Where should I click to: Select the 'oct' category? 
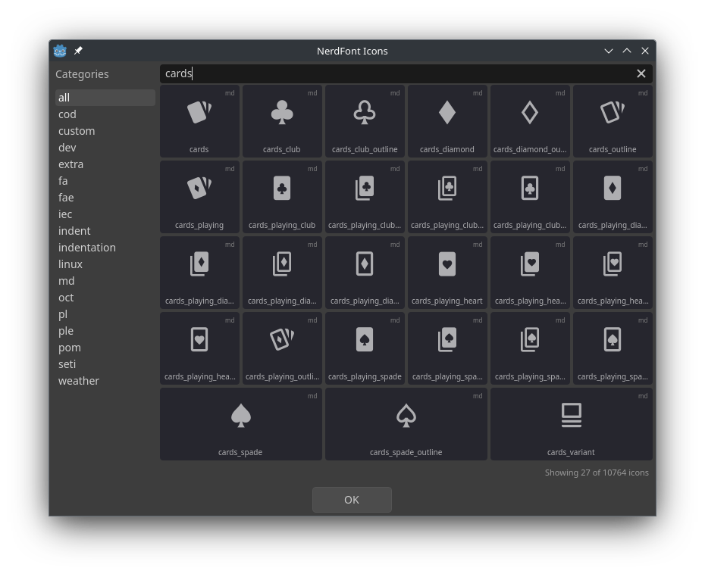point(105,298)
